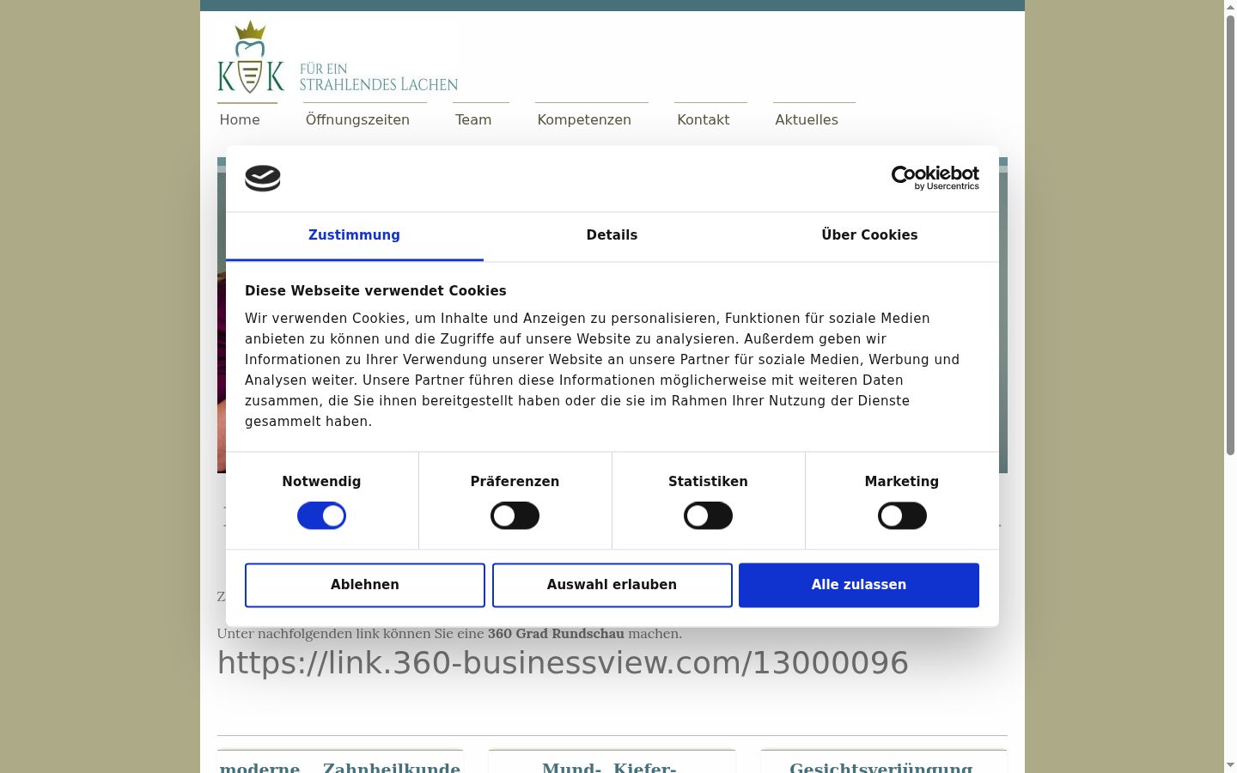Click the scrollbar down arrow

coord(1230,765)
